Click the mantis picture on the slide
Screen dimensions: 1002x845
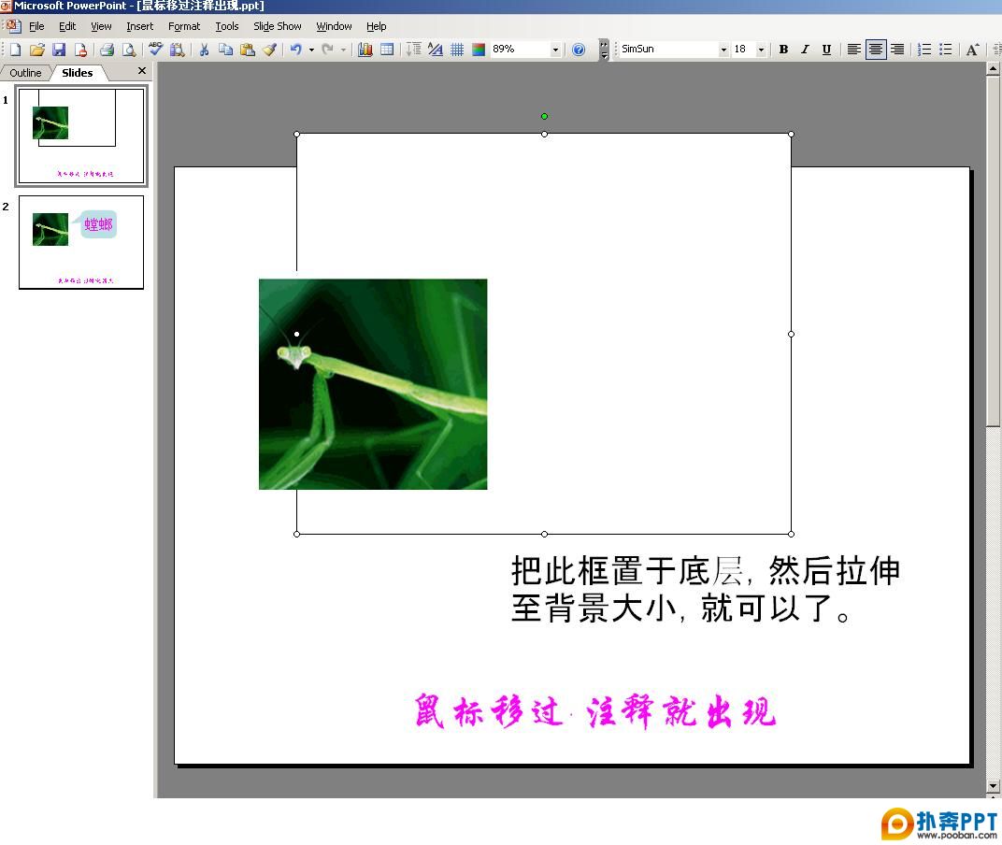pos(373,384)
